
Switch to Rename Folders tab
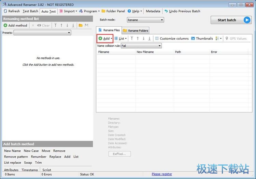[136, 30]
